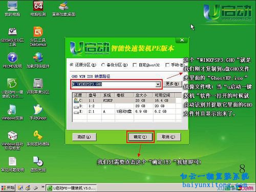Viewport: 256px width, 192px height.
Task: Open the 重新加载桌面 desktop icon
Action: [x=63, y=9]
